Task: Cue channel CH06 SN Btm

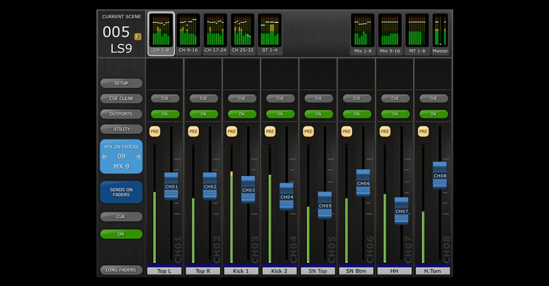Action: [x=357, y=98]
